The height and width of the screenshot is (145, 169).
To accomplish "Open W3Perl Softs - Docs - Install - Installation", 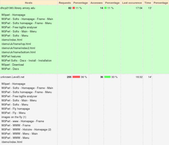I will click(x=26, y=61).
